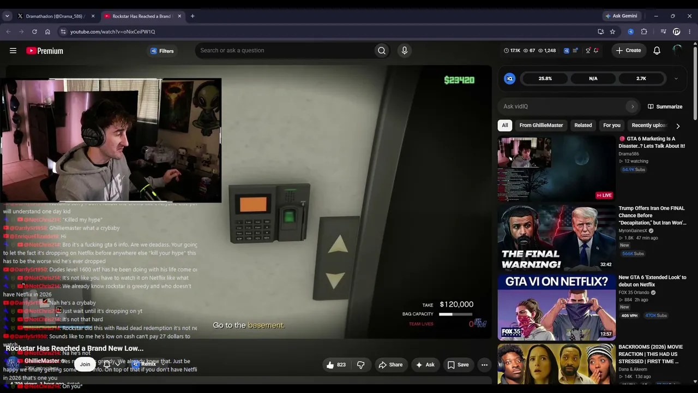The width and height of the screenshot is (698, 393).
Task: Open 'GTA 6 Marketing Is A Disaster' title
Action: click(x=652, y=142)
